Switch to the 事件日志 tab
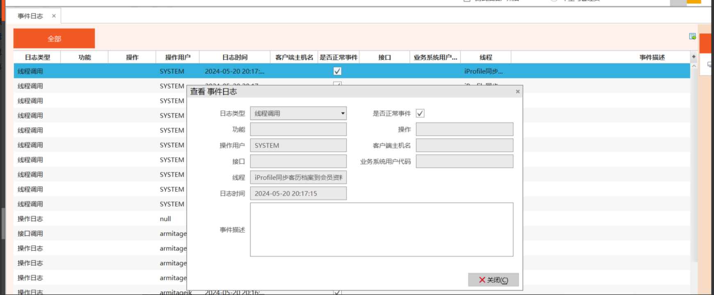This screenshot has height=295, width=714. pyautogui.click(x=30, y=16)
